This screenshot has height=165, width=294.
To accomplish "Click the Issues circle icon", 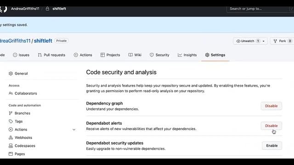I will coord(15,55).
